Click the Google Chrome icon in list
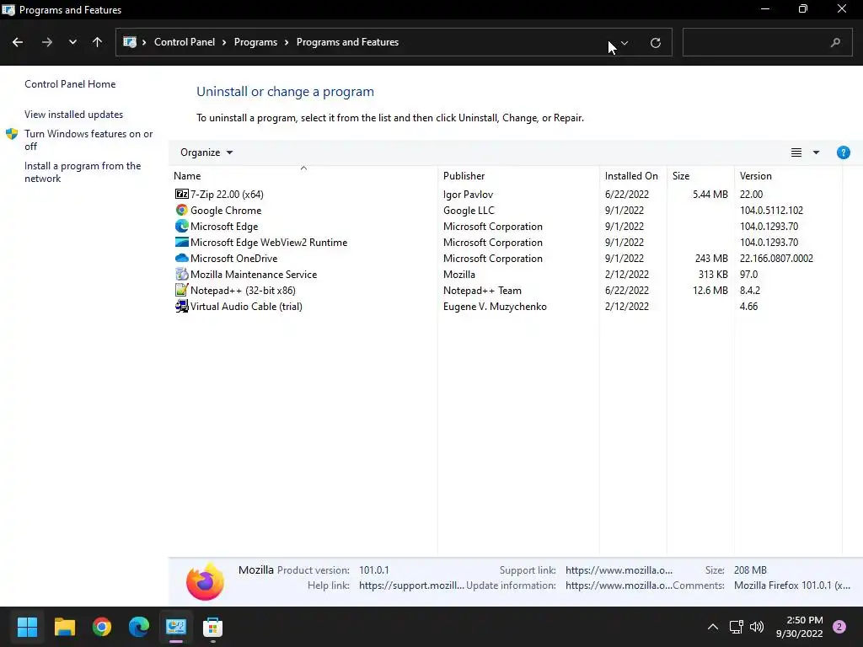The width and height of the screenshot is (863, 647). [182, 210]
